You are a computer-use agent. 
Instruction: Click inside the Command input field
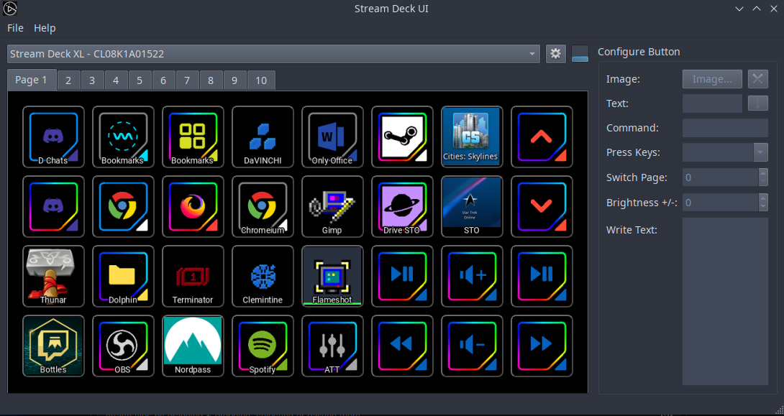pos(725,128)
